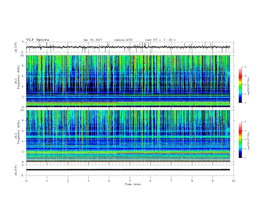
Task: Click the ch.1 spectrogram panel
Action: tap(128, 81)
